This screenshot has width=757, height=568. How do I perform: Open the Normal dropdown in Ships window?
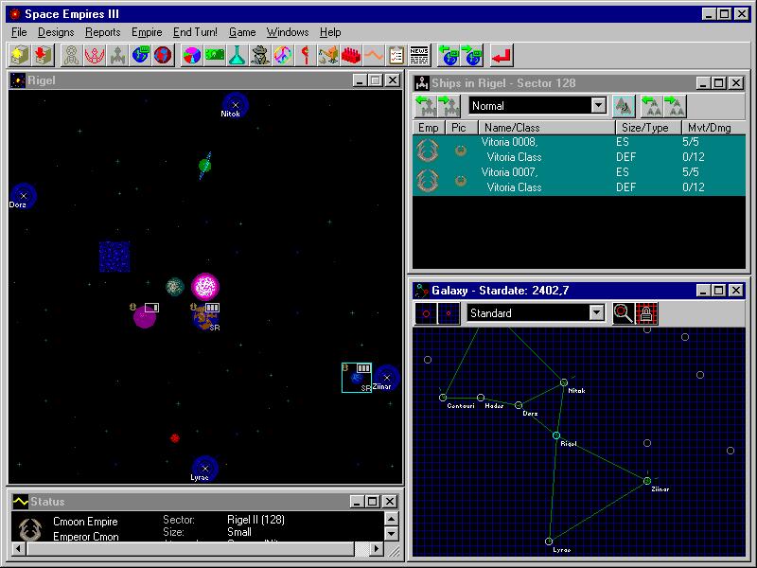pos(598,105)
